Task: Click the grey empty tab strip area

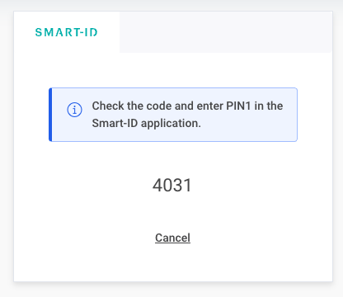Action: [225, 32]
